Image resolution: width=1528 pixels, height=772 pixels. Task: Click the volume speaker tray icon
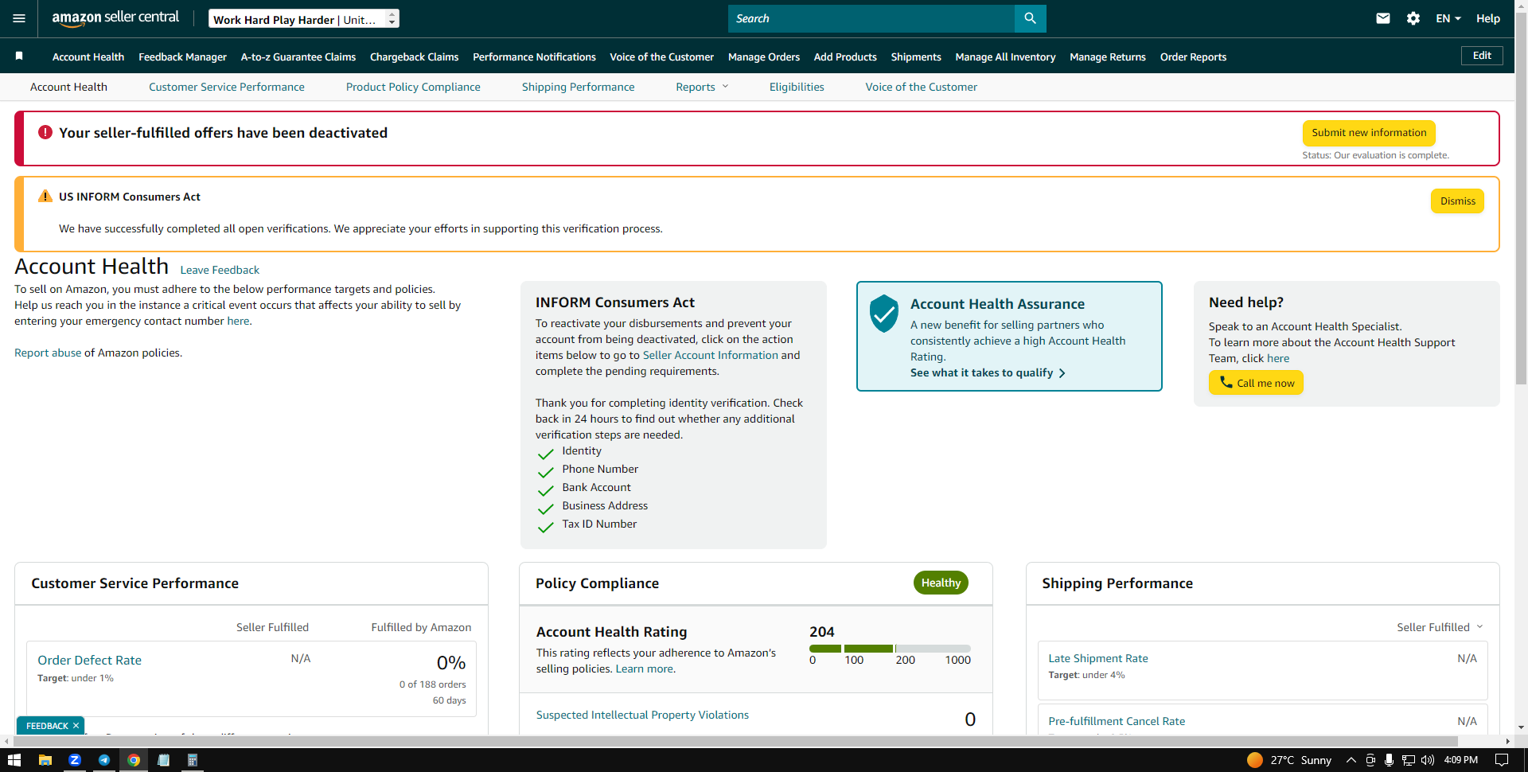(x=1428, y=760)
